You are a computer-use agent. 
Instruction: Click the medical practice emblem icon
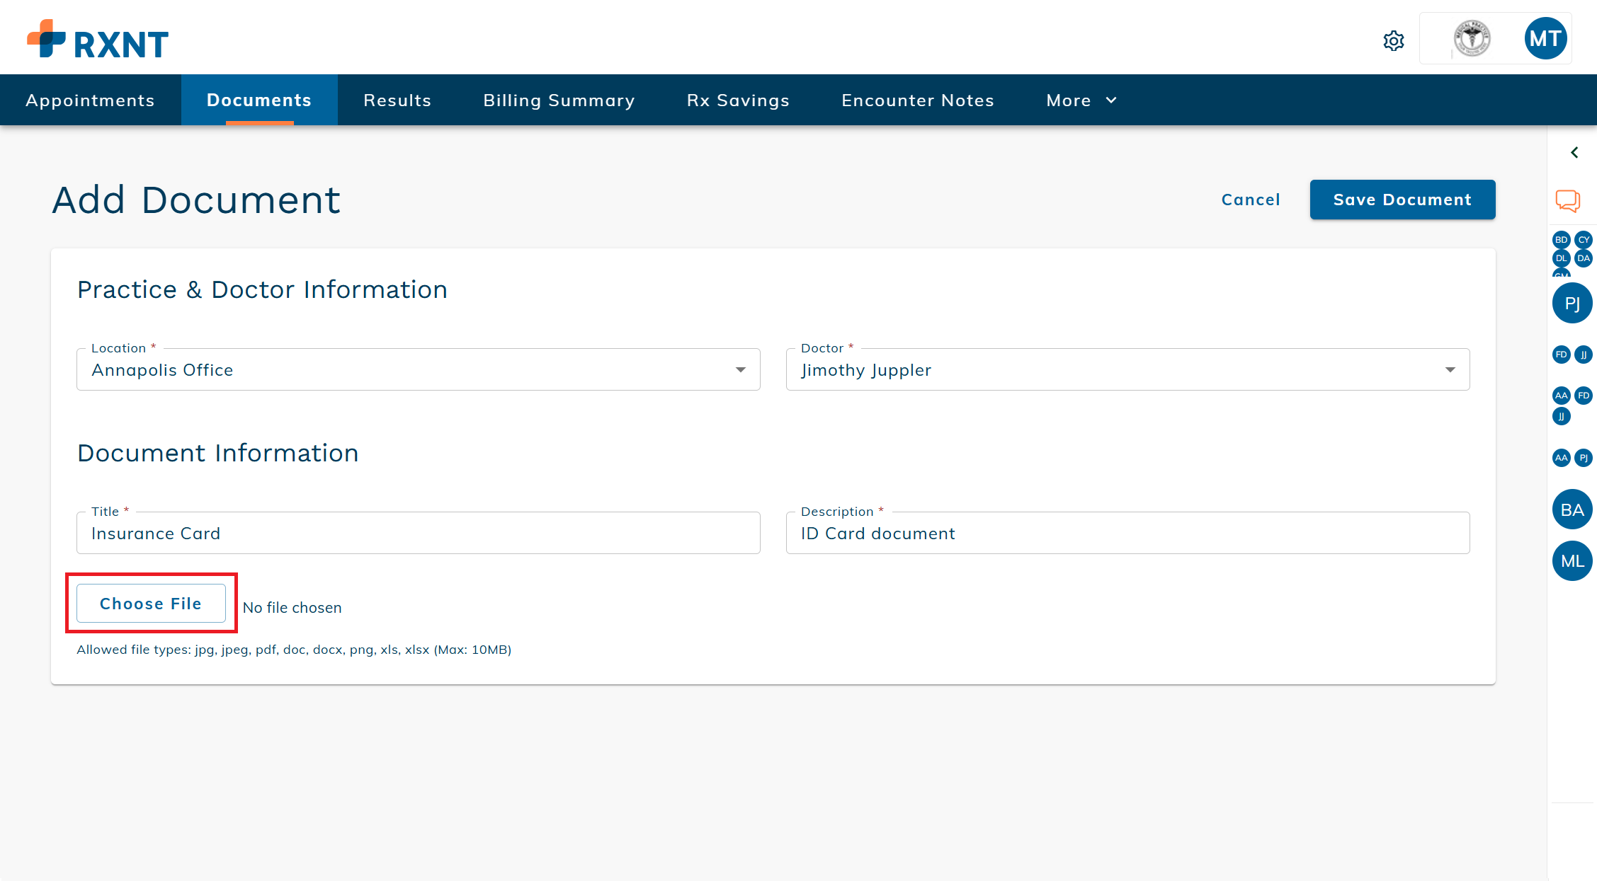tap(1473, 38)
